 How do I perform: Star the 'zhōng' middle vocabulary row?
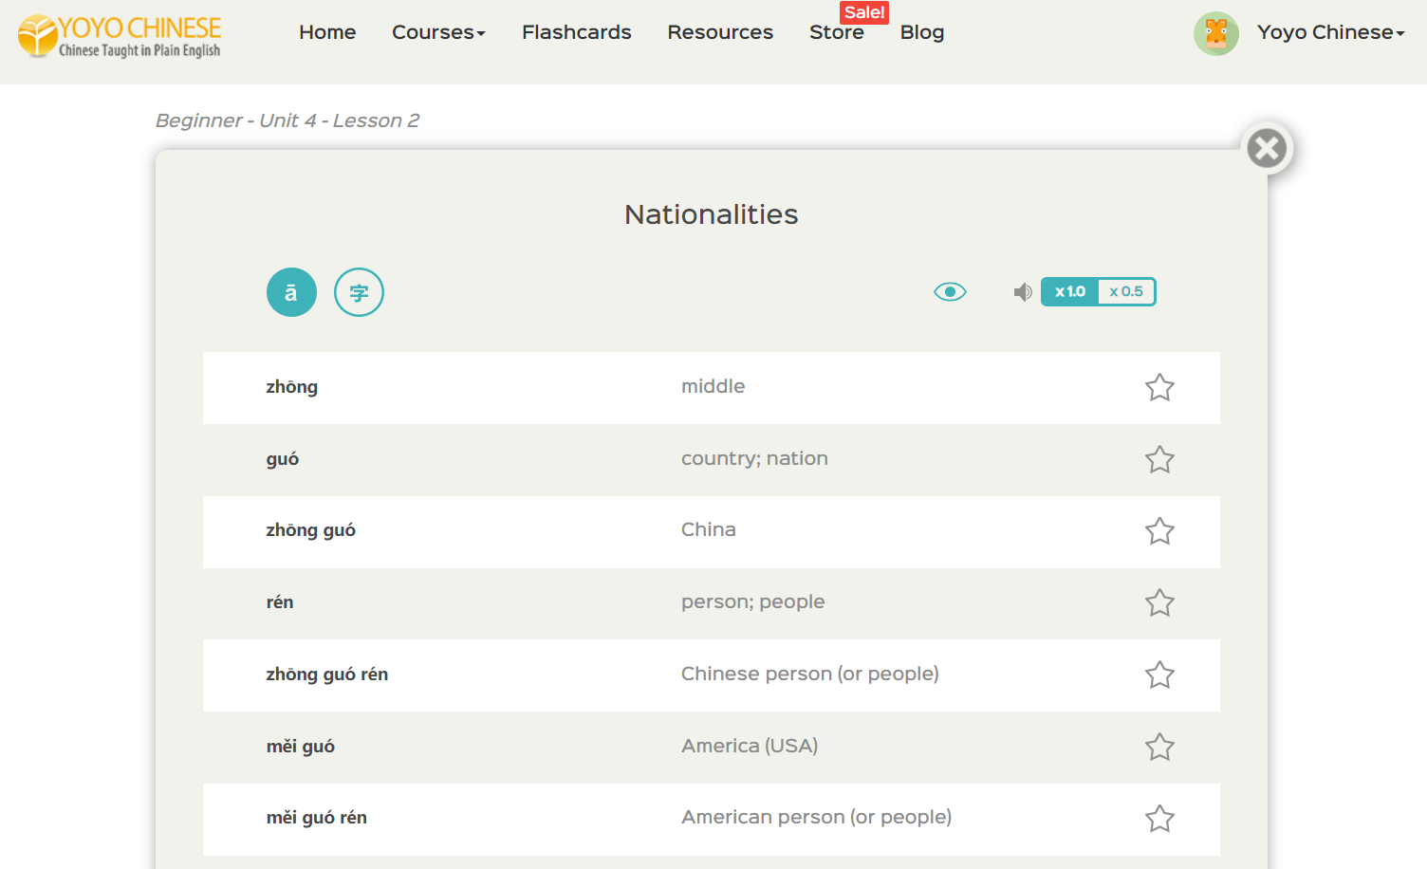(1159, 387)
